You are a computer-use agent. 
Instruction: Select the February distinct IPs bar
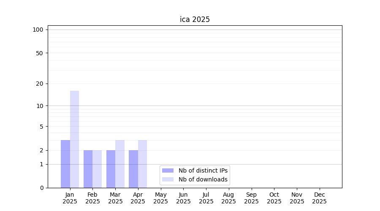pyautogui.click(x=88, y=169)
